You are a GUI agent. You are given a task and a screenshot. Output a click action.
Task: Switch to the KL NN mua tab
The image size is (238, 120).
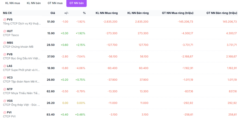(x=13, y=3)
